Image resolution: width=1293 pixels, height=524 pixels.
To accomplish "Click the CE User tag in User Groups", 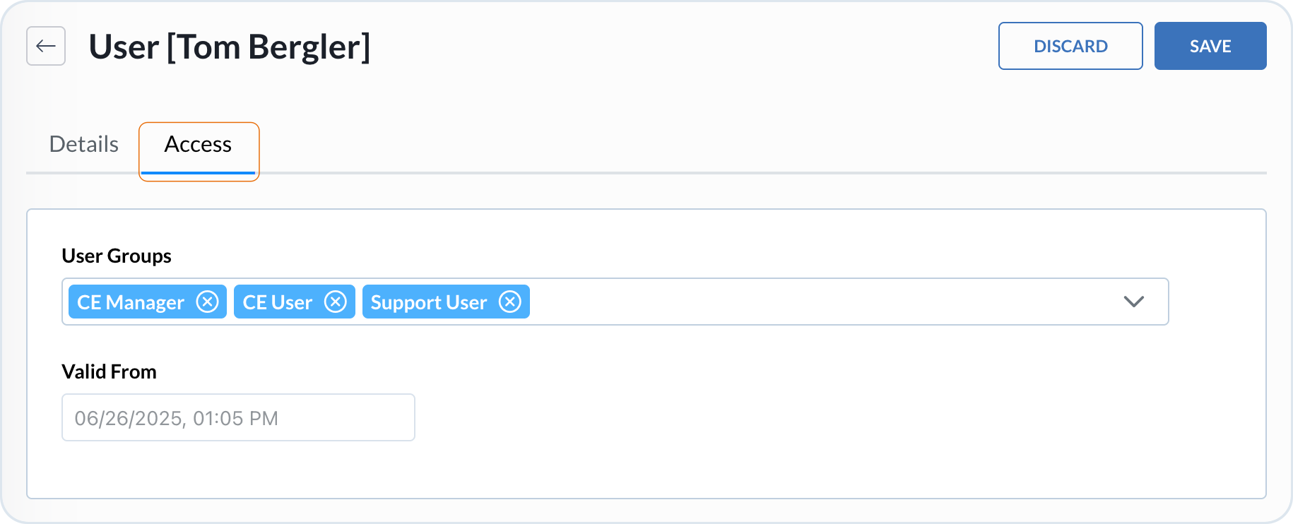I will click(x=278, y=302).
